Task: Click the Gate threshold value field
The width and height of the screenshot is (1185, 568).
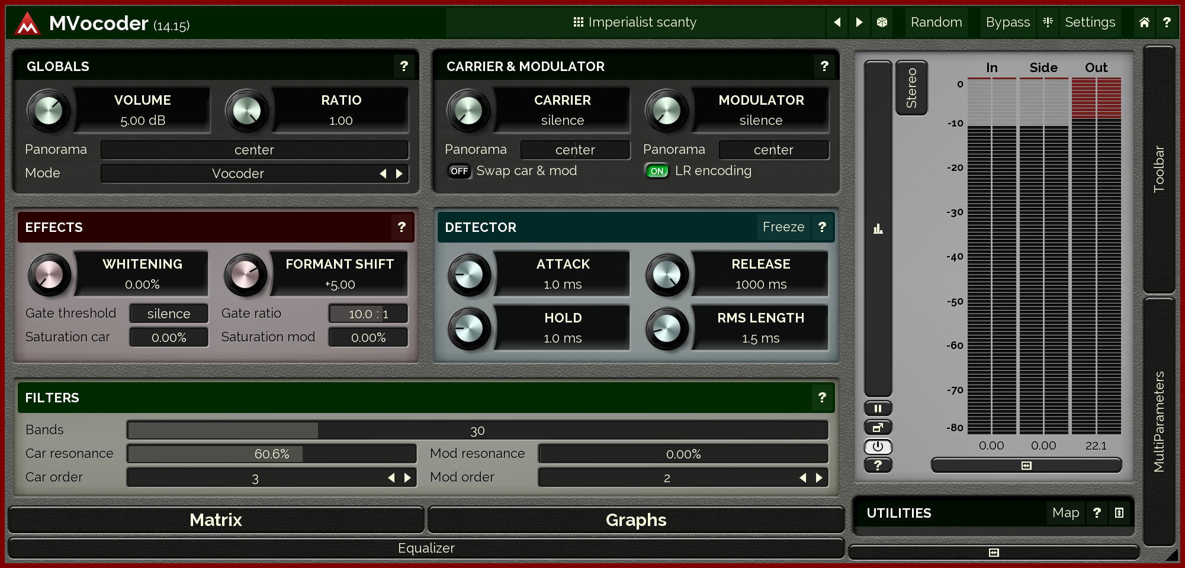Action: (169, 314)
